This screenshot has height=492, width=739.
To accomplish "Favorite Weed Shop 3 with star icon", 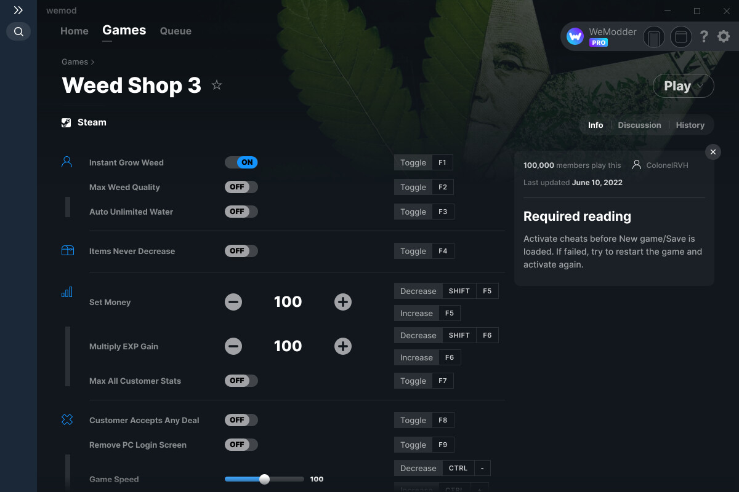I will 217,85.
